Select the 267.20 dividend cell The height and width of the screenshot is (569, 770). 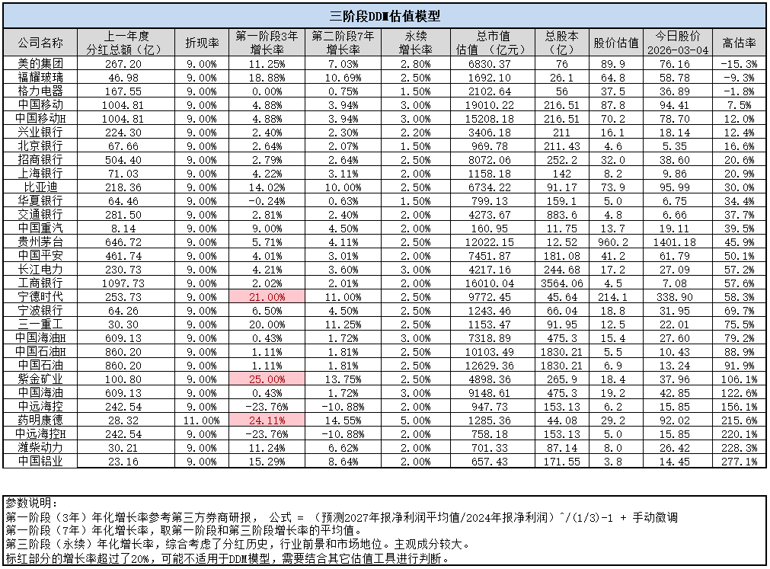click(126, 63)
